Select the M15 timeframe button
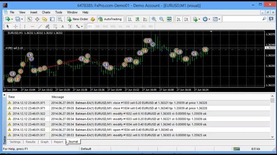 105,26
